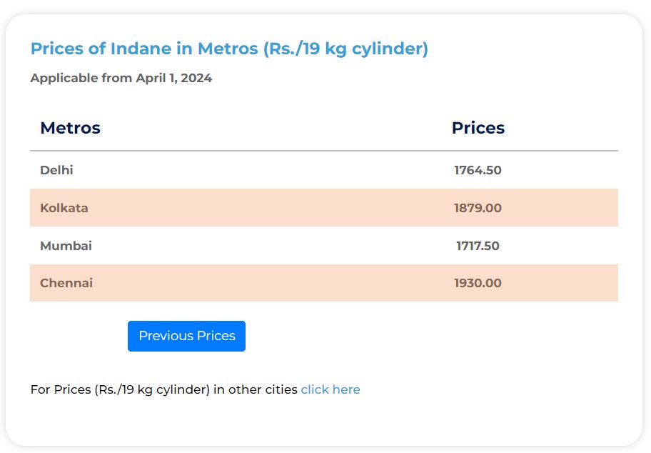The image size is (651, 453).
Task: Click the date 'April 1, 2024'
Action: coord(174,78)
